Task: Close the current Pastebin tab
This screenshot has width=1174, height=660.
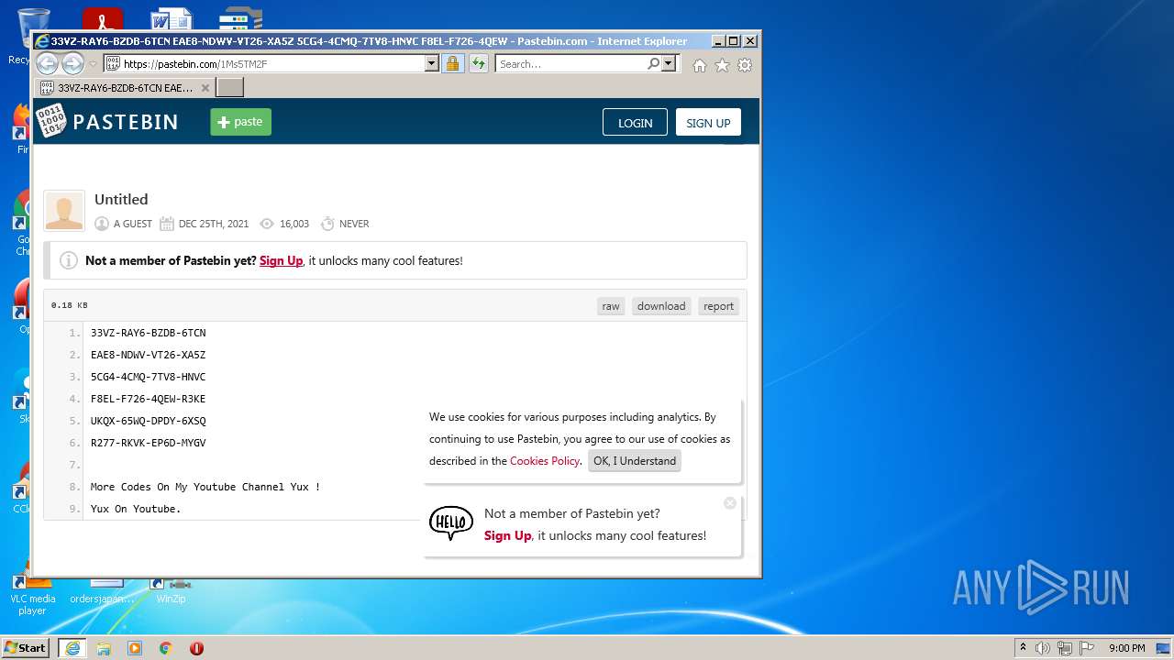Action: pyautogui.click(x=205, y=88)
